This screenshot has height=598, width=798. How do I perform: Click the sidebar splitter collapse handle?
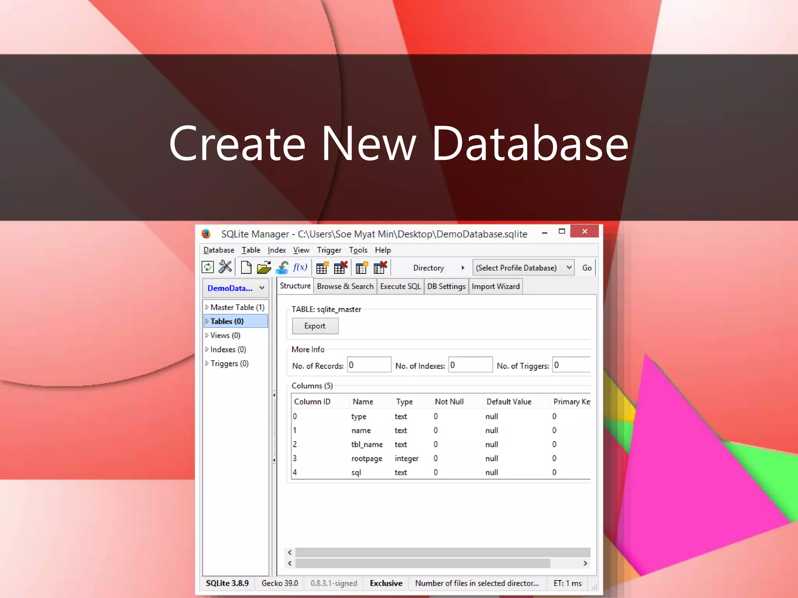coord(274,427)
